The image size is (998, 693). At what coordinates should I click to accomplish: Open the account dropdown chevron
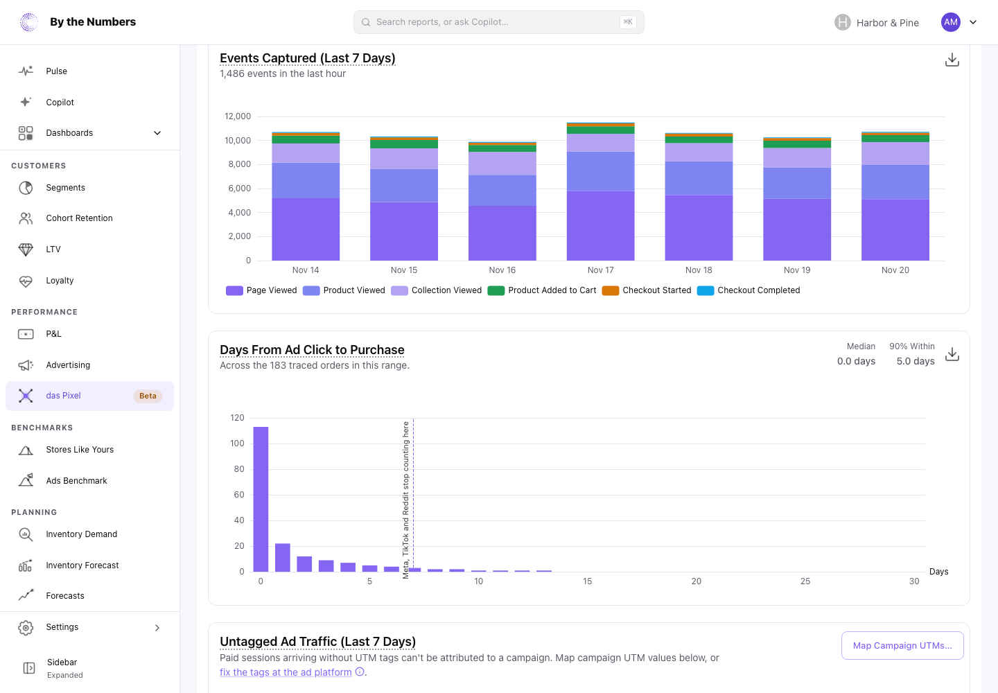point(973,22)
